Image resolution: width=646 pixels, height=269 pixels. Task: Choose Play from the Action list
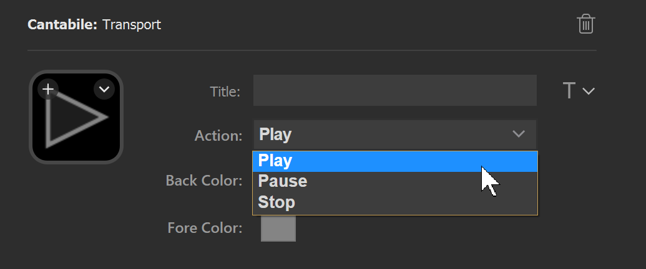click(394, 161)
